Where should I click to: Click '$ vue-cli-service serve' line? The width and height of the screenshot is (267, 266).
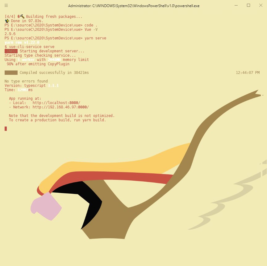[29, 47]
